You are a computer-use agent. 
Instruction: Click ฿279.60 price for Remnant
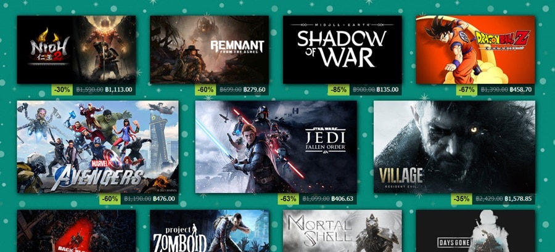tap(254, 90)
